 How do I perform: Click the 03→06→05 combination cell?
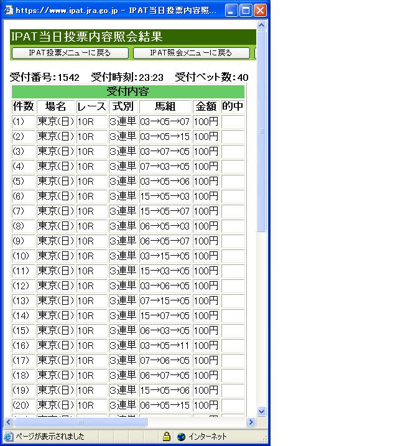click(165, 286)
